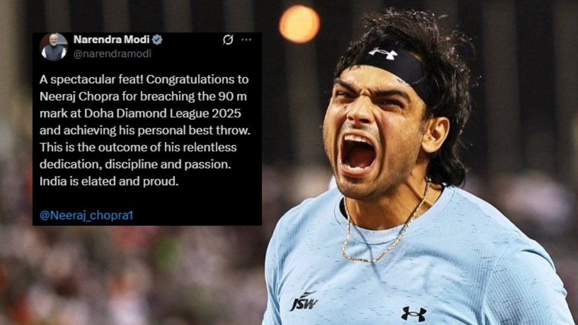Click the Narendra Modi display name
578x325 pixels.
pos(111,39)
